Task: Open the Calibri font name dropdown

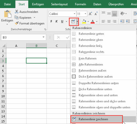Action: coord(74,14)
